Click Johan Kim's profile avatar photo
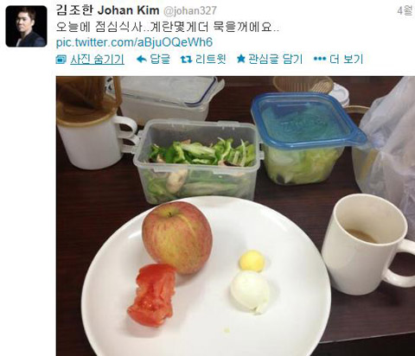 point(26,26)
